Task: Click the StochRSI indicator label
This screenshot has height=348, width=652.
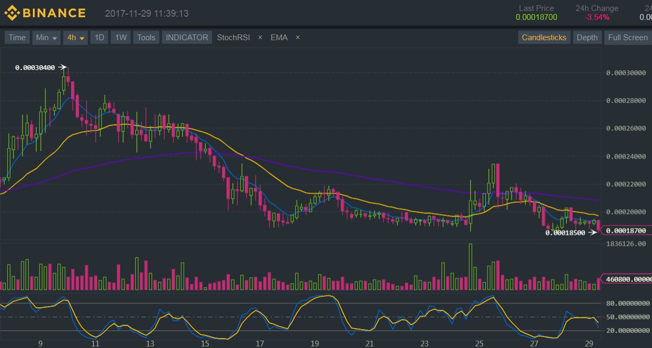Action: pyautogui.click(x=234, y=38)
